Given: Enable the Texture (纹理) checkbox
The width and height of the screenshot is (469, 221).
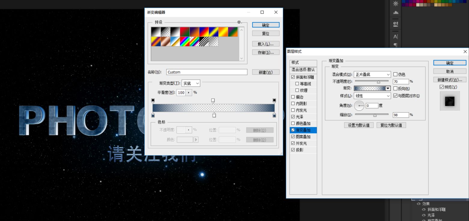Looking at the screenshot, I should coord(297,91).
